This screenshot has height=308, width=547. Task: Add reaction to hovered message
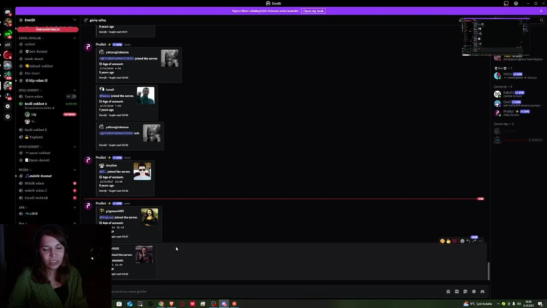coord(462,241)
